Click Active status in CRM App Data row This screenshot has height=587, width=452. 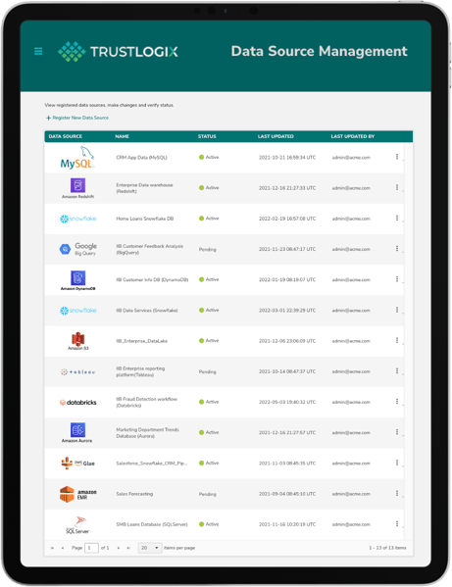pos(209,157)
